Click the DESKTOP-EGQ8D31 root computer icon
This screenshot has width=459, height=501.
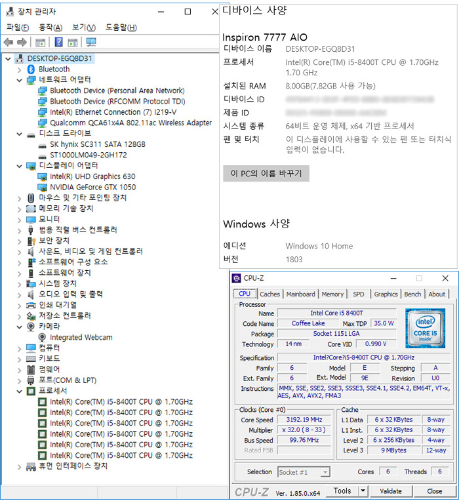[20, 58]
